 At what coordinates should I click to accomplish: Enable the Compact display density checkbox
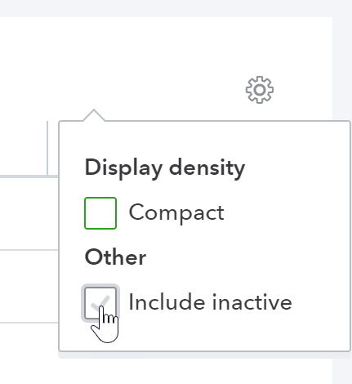click(x=100, y=213)
